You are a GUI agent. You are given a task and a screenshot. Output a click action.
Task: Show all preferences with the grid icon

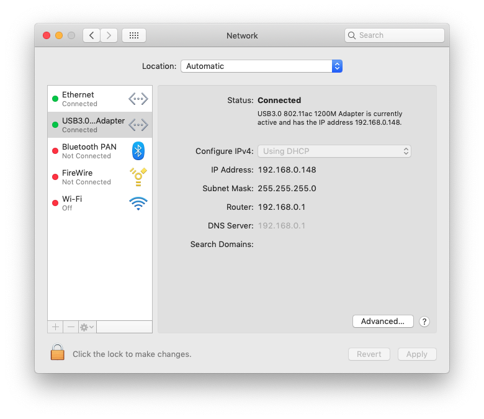[133, 35]
